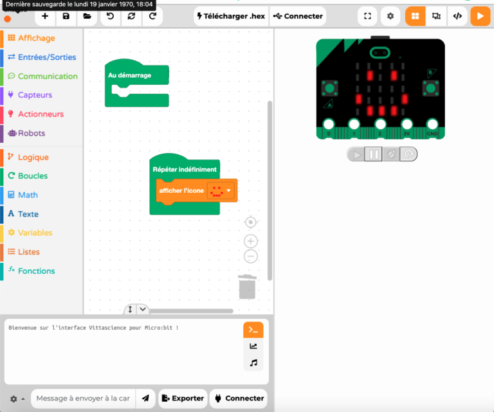Viewport: 494px width, 412px height.
Task: Click the Télécharger .hex button
Action: pos(230,16)
